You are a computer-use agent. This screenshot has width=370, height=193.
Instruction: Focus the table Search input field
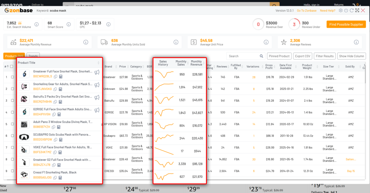tap(243, 56)
